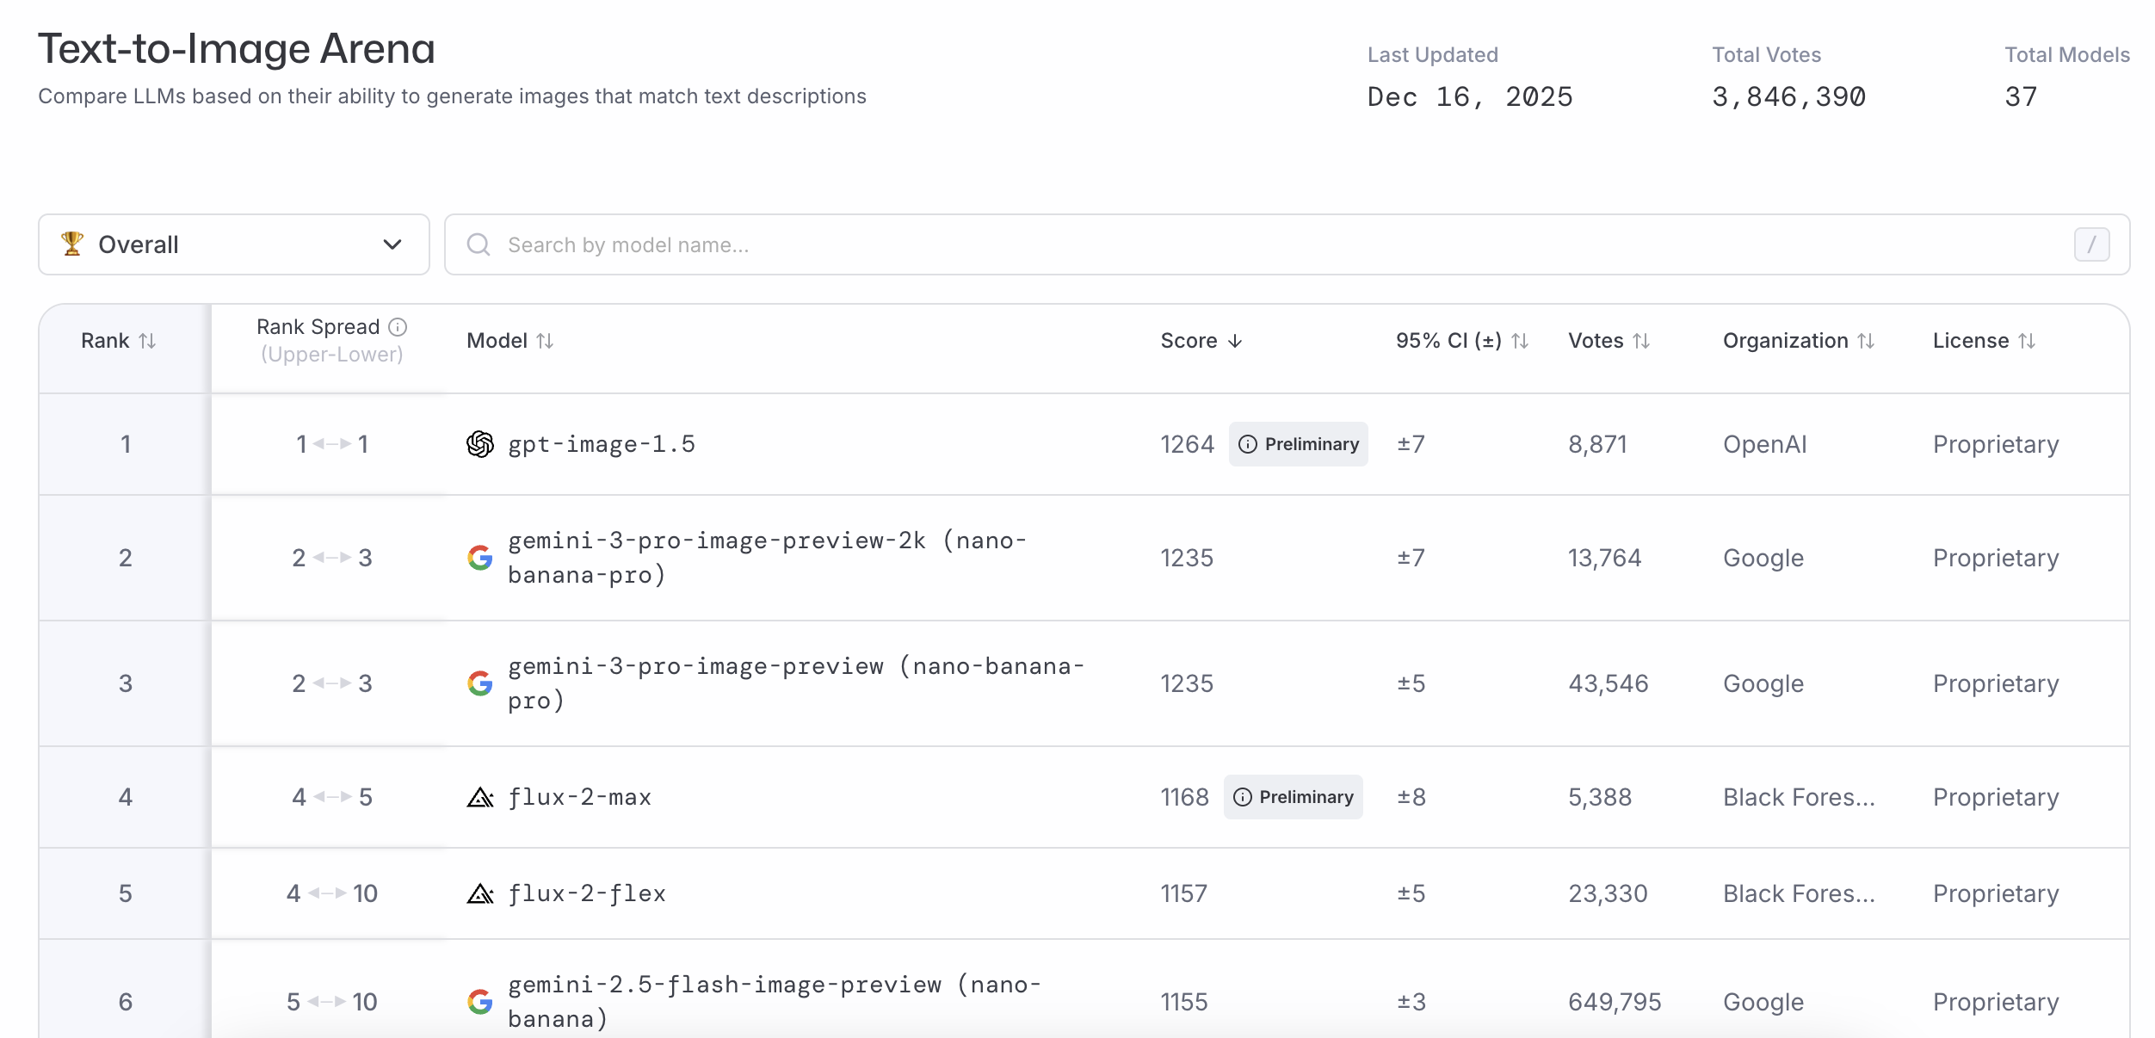Click the OpenAI logo beside gpt-image-1.5
This screenshot has height=1038, width=2155.
click(480, 444)
